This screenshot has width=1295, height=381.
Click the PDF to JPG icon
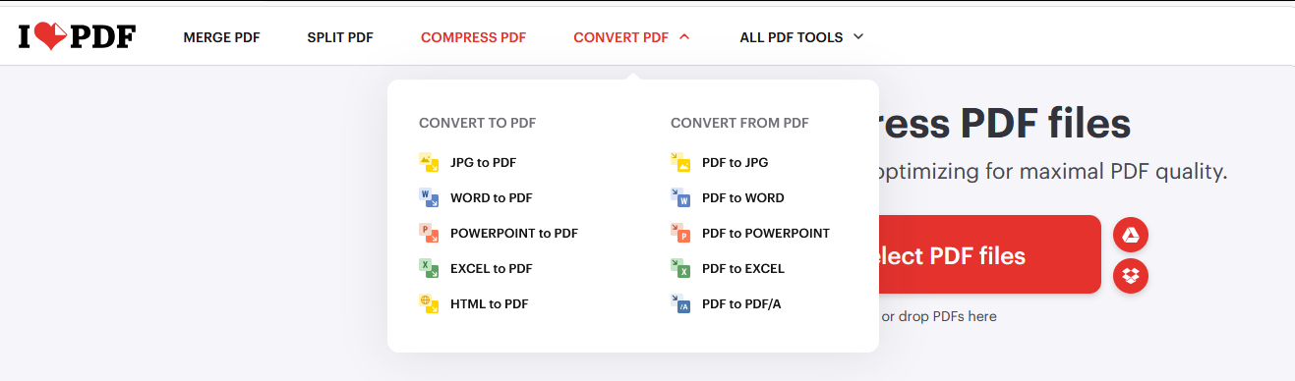click(x=680, y=162)
